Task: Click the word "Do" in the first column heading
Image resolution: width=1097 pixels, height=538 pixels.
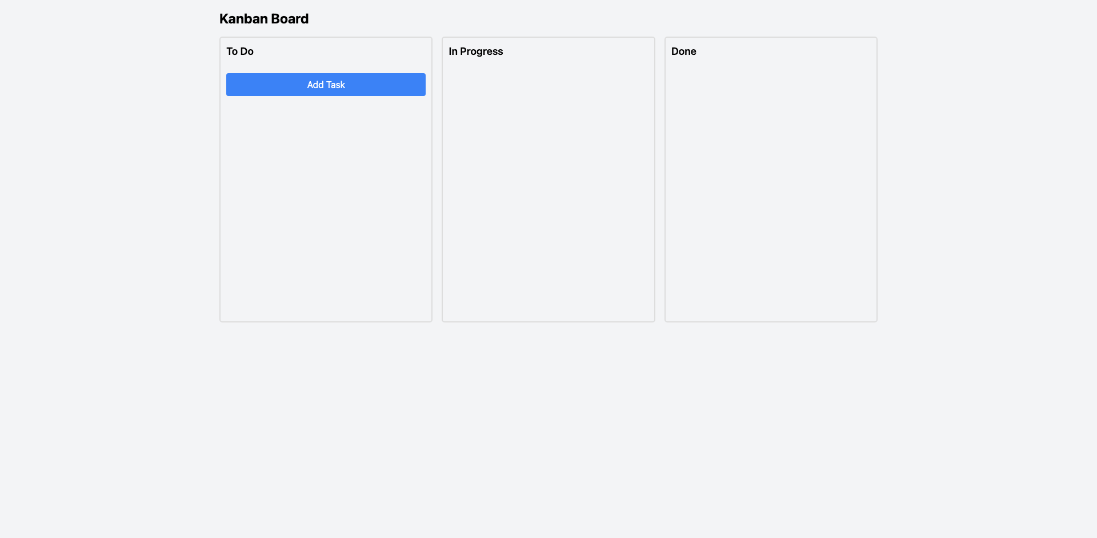Action: click(x=247, y=51)
